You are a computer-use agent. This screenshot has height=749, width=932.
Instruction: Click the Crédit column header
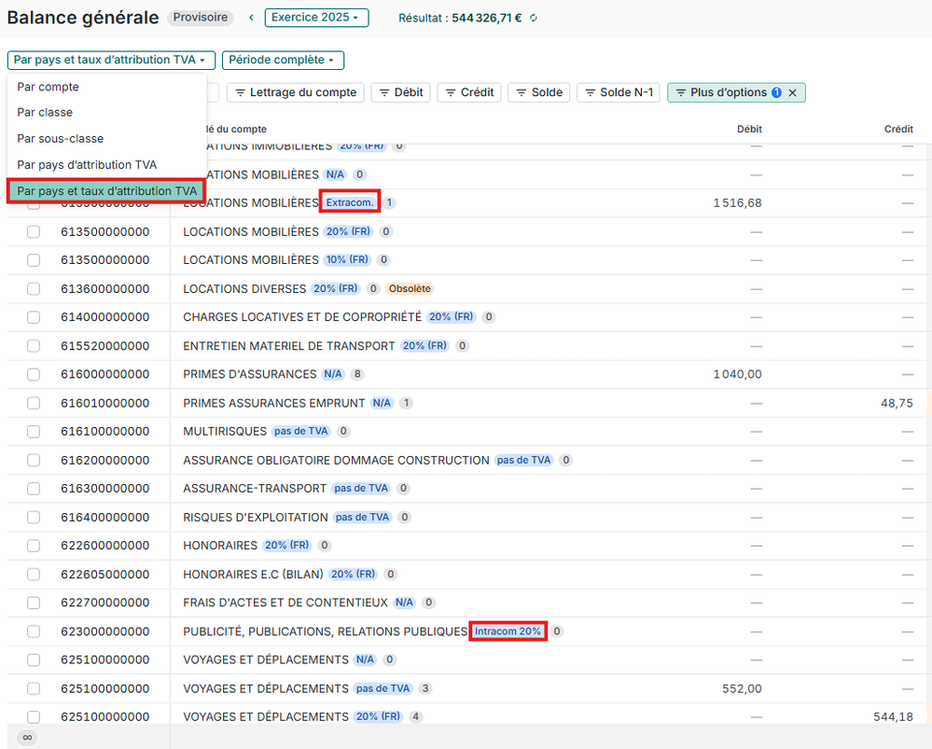(x=897, y=129)
